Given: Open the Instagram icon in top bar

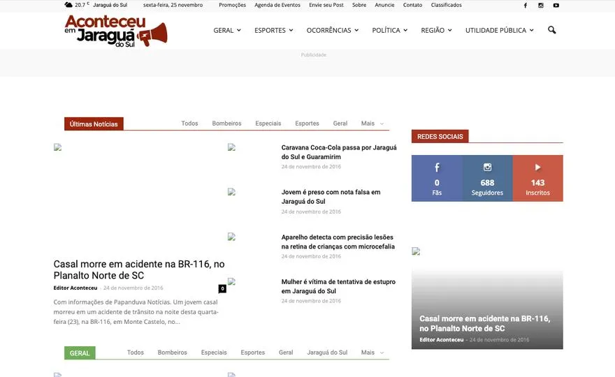Looking at the screenshot, I should point(541,6).
